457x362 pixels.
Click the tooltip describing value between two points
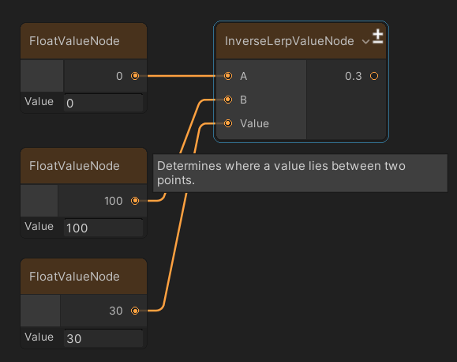300,173
